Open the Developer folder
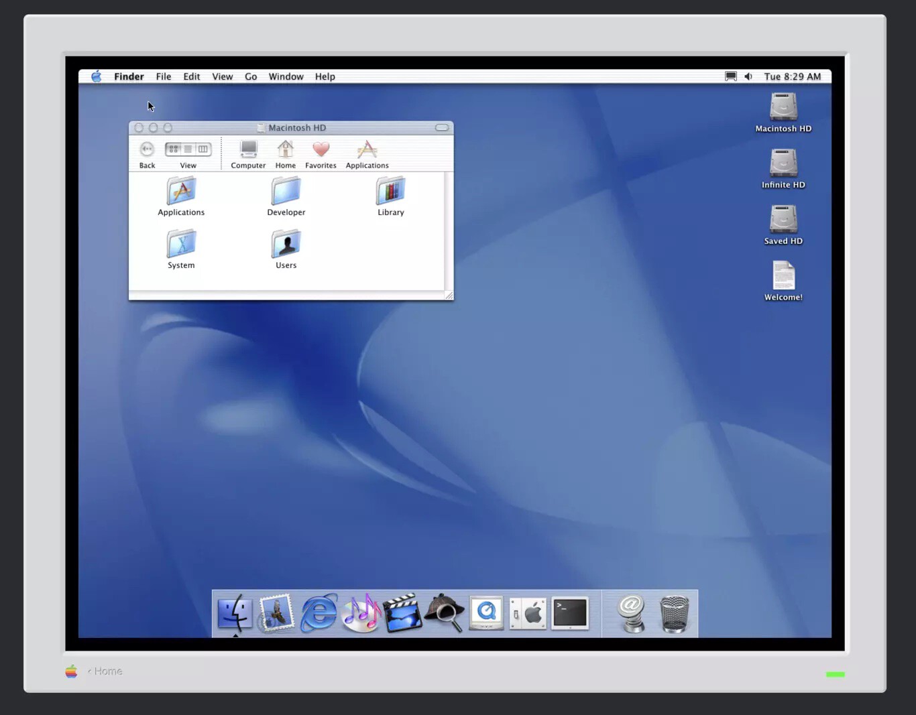Screen dimensions: 916x715 pos(286,192)
